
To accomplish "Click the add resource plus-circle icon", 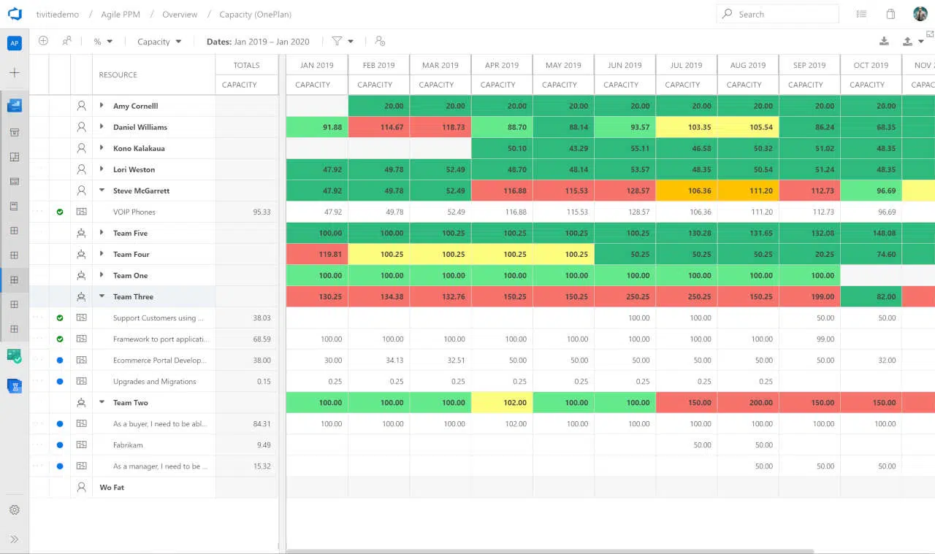I will (x=44, y=42).
